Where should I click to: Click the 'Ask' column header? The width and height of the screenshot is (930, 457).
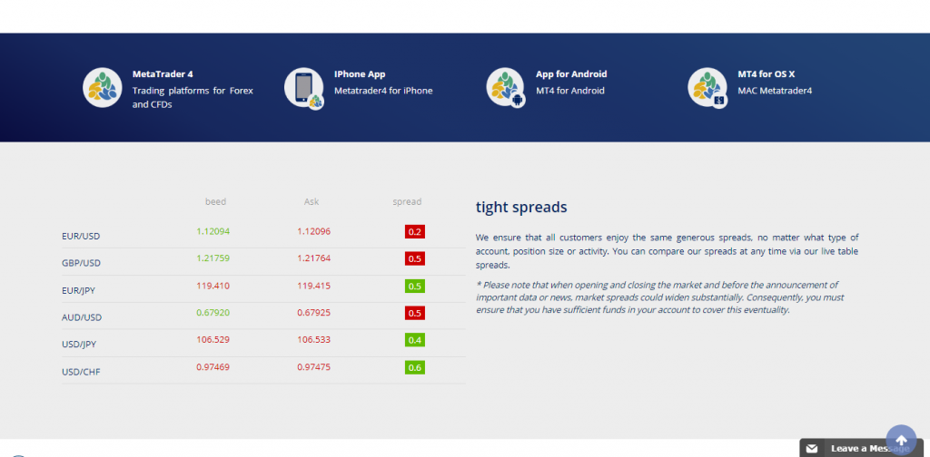point(312,201)
